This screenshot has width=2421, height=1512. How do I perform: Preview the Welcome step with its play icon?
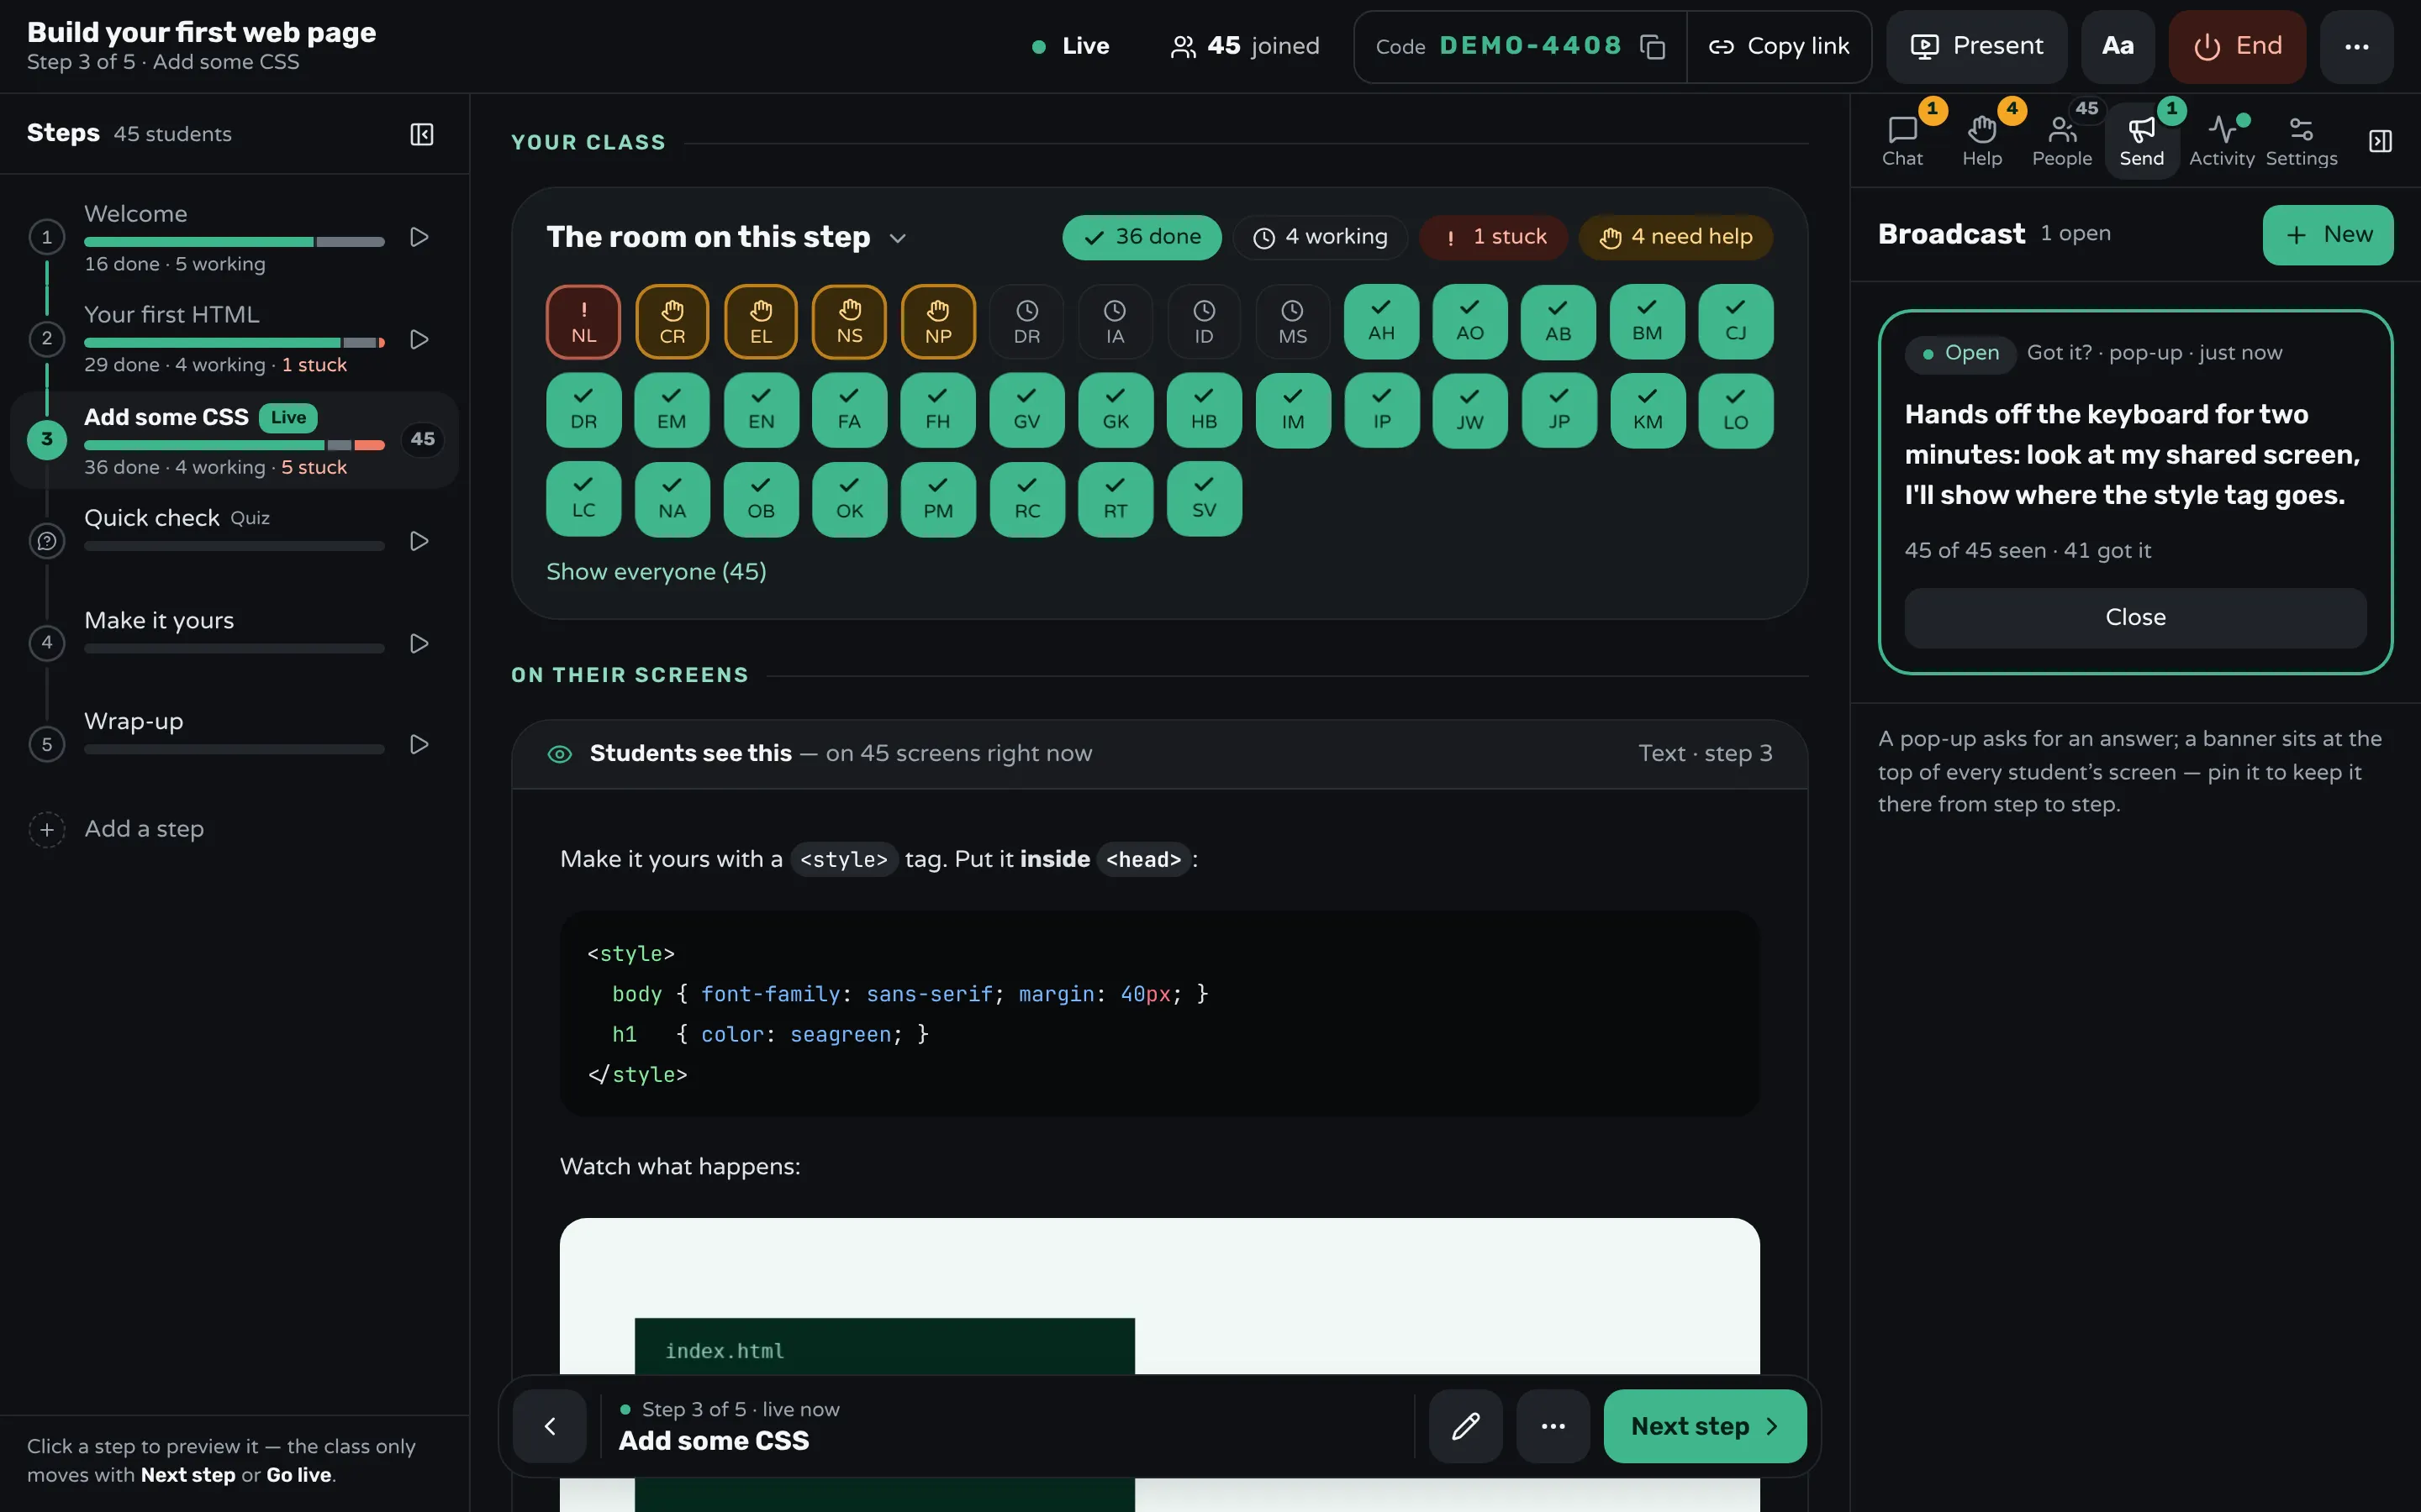click(x=419, y=237)
